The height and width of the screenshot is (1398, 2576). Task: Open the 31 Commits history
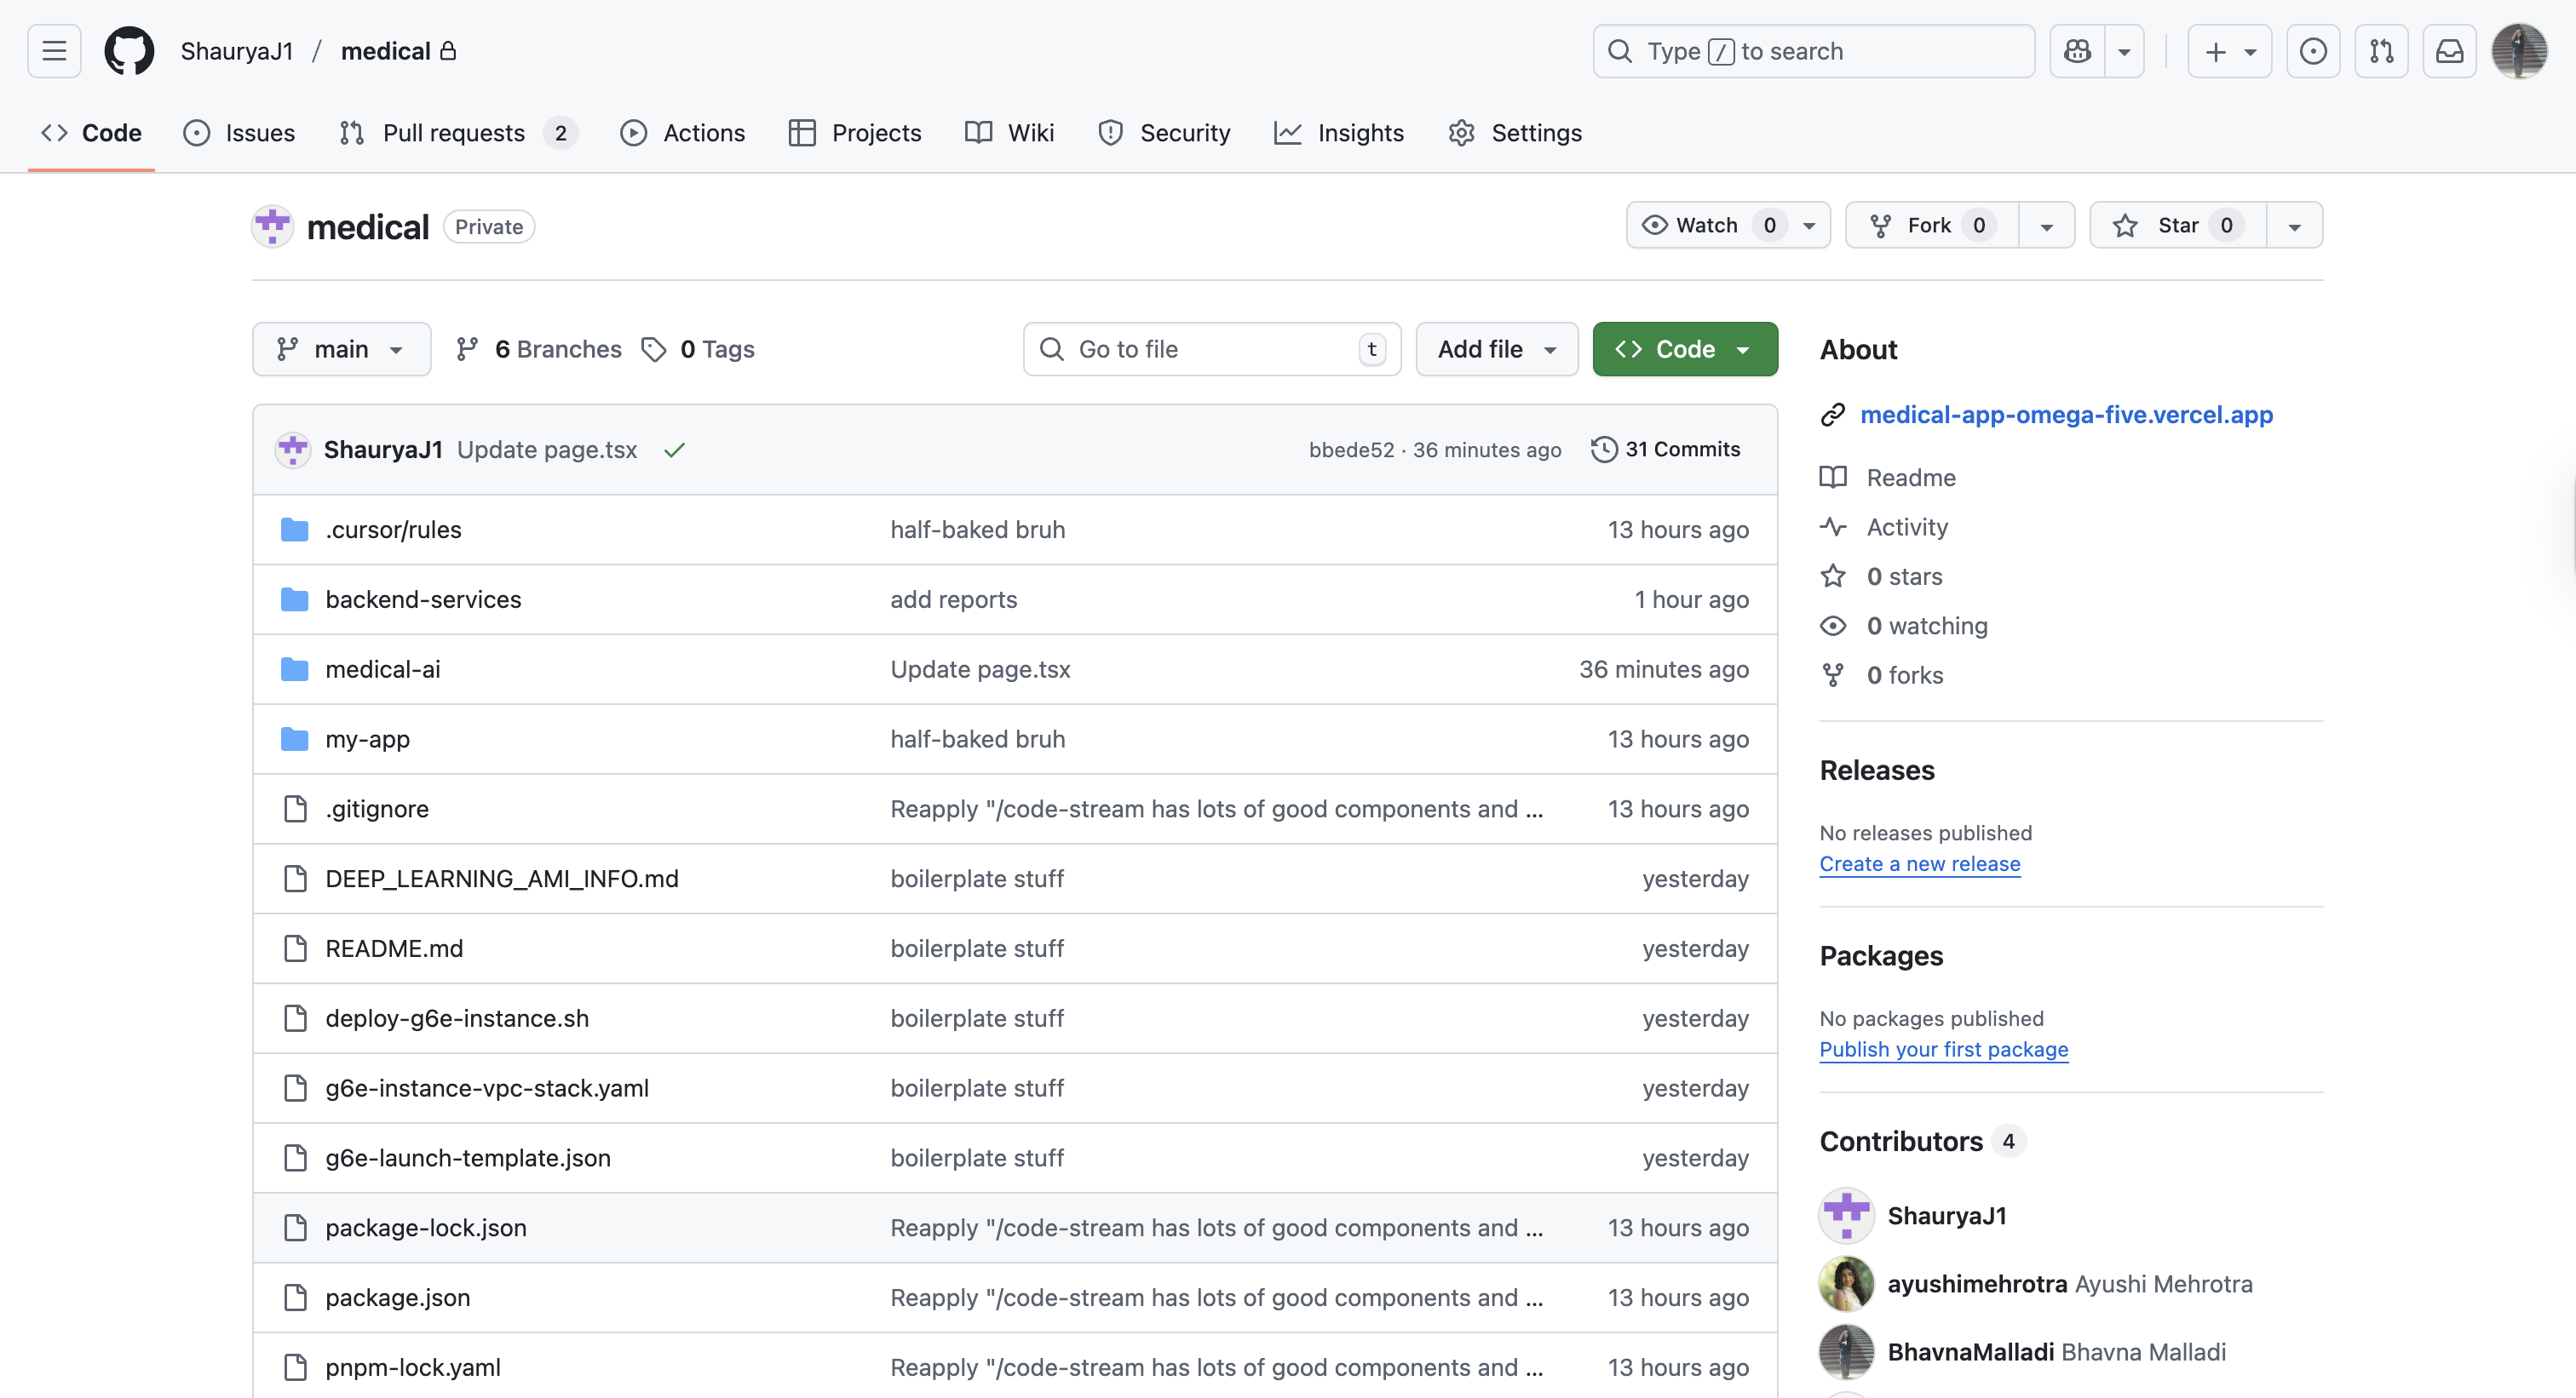[1666, 450]
